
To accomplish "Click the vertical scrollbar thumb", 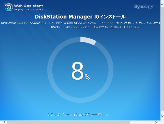I will point(162,59).
